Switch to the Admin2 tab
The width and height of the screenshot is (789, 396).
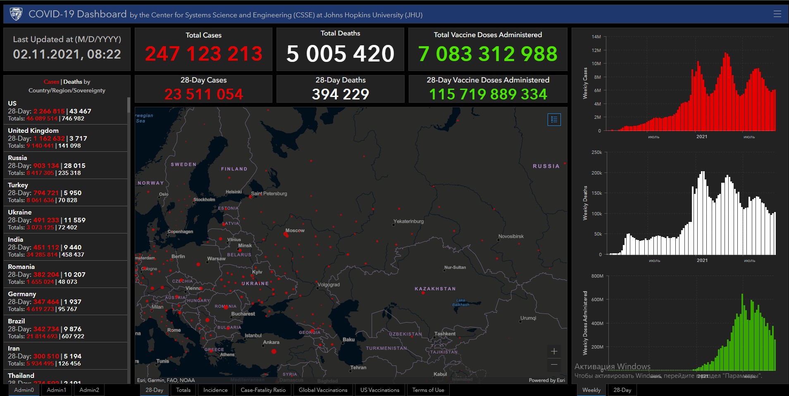click(89, 390)
